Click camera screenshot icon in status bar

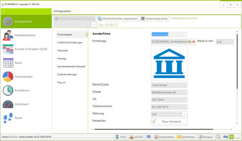click(x=225, y=137)
